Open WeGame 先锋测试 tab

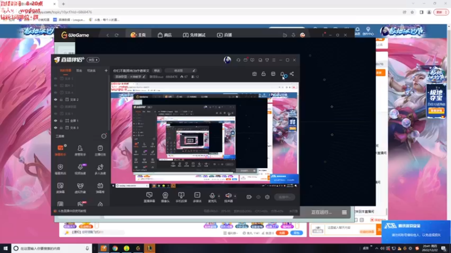[194, 35]
